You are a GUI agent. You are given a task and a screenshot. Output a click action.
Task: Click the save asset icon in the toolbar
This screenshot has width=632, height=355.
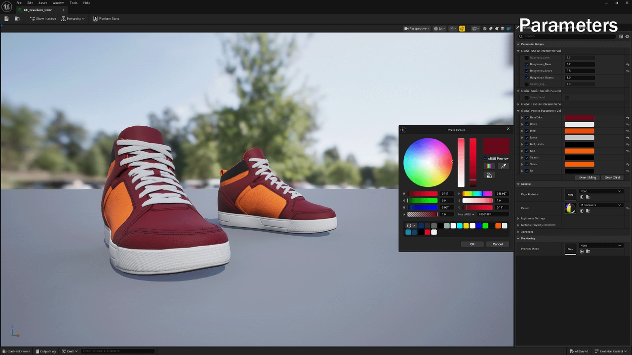click(6, 19)
